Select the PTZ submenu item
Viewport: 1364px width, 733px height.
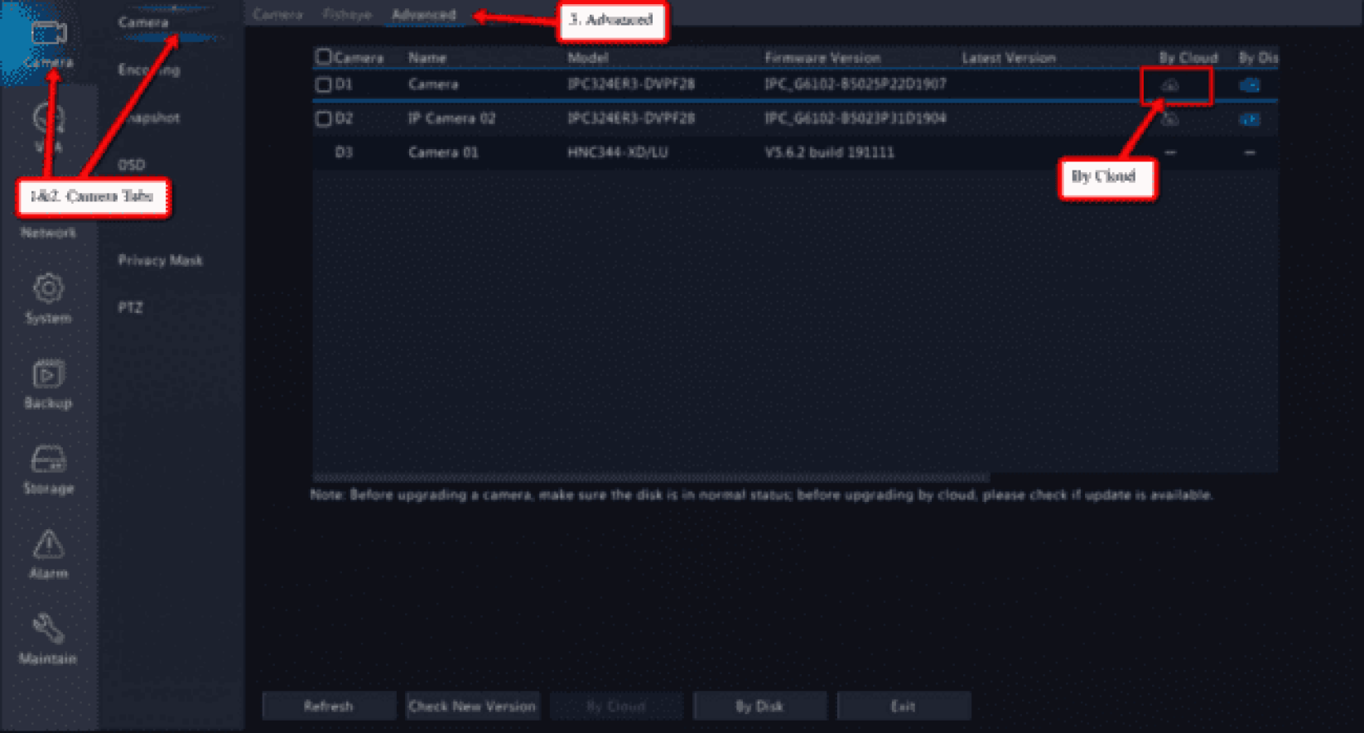(130, 307)
